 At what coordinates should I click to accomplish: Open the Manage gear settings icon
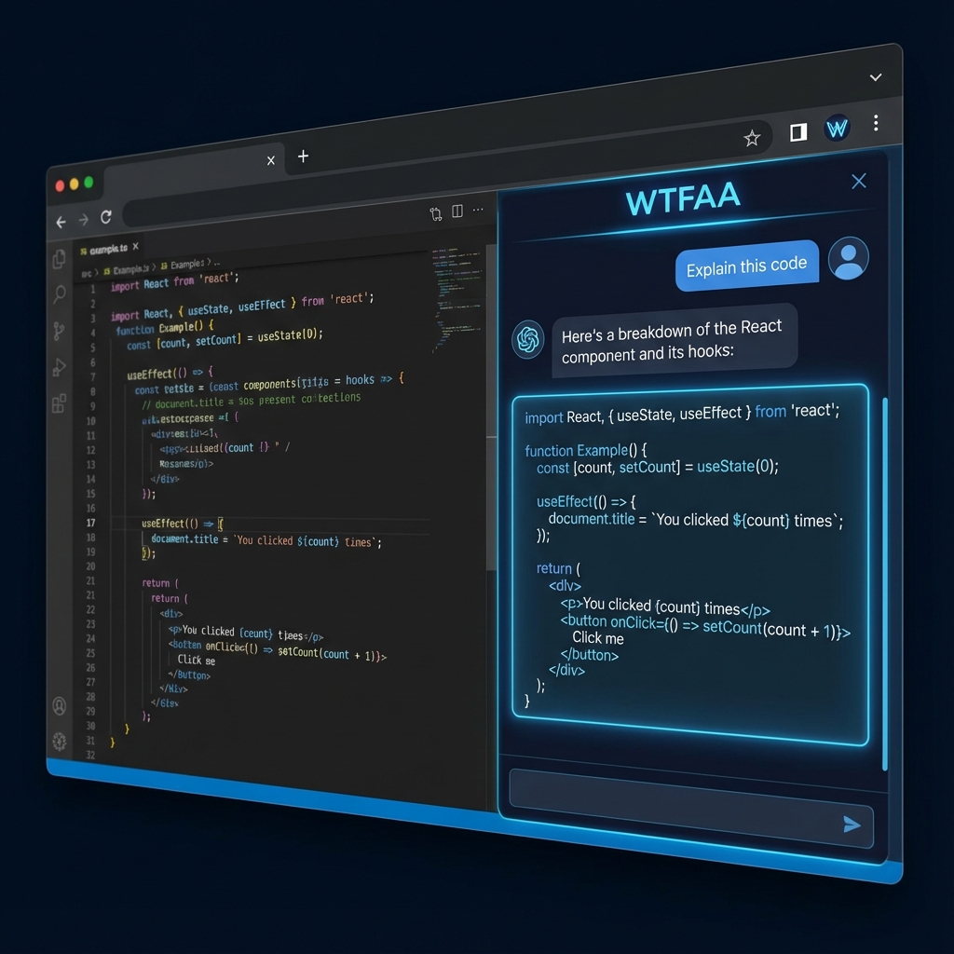point(60,741)
